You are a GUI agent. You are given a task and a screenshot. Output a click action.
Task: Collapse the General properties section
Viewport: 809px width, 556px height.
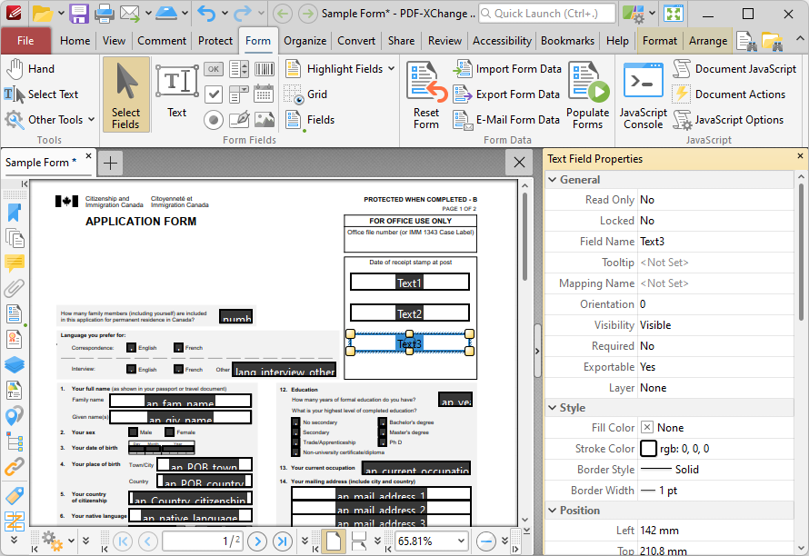(553, 180)
